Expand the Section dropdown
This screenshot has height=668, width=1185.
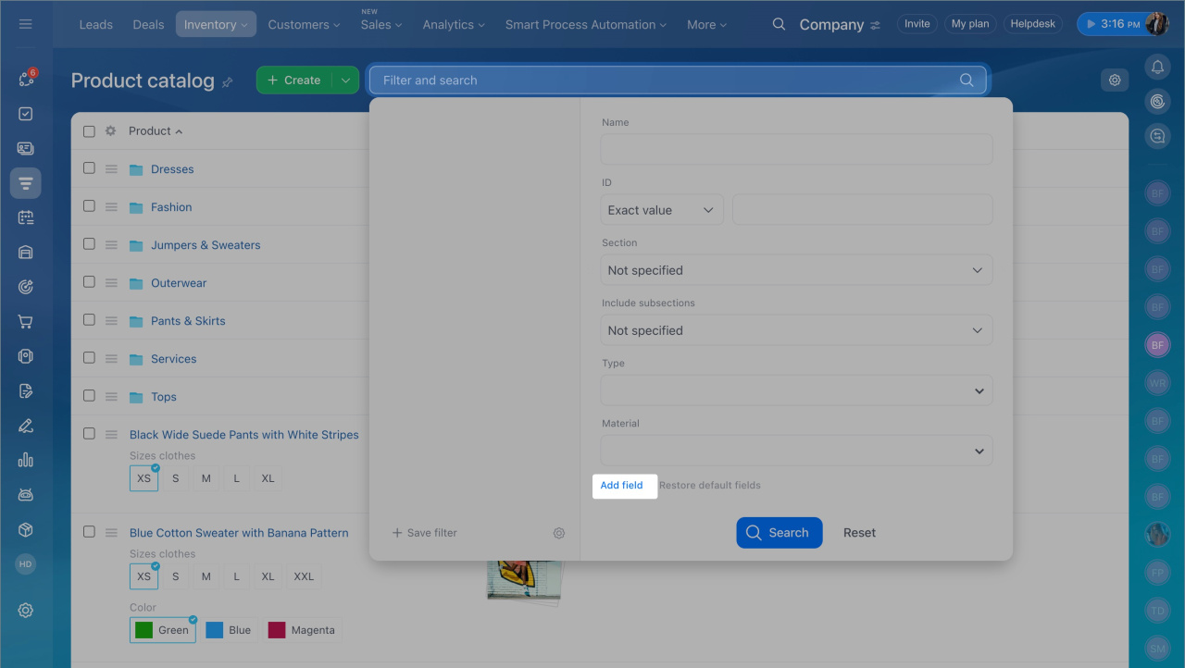pos(796,270)
